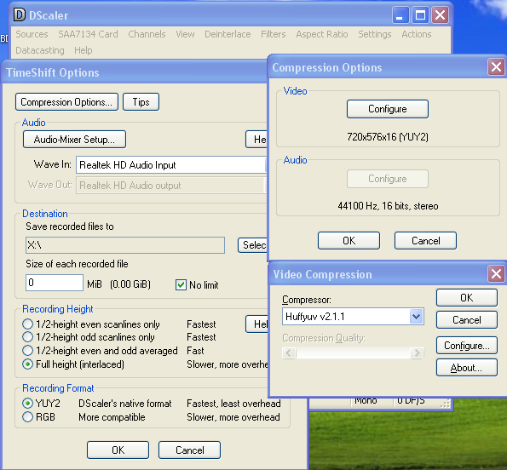Open the Tips button in TimeShift Options

[141, 102]
